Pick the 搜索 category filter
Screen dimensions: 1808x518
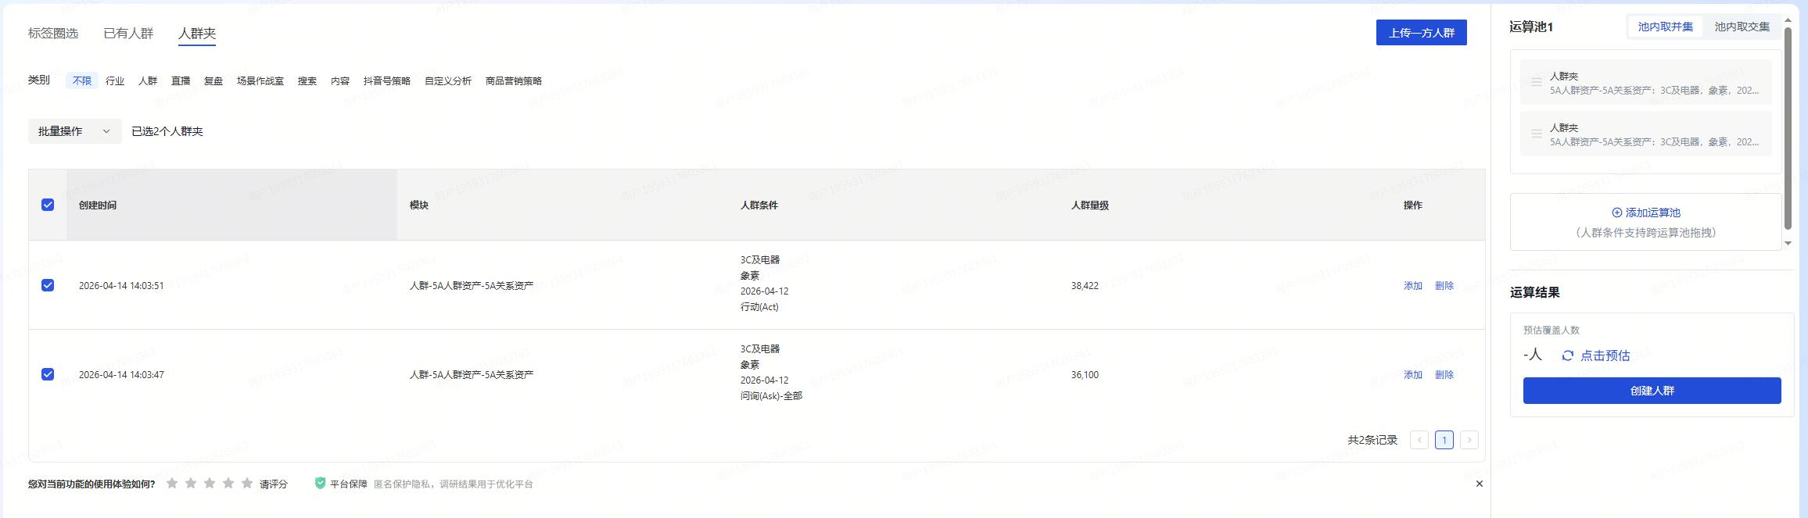[x=307, y=80]
